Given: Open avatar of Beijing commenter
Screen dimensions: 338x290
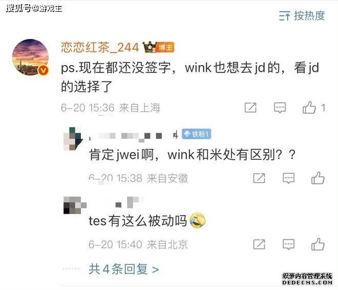Looking at the screenshot, I should 75,205.
